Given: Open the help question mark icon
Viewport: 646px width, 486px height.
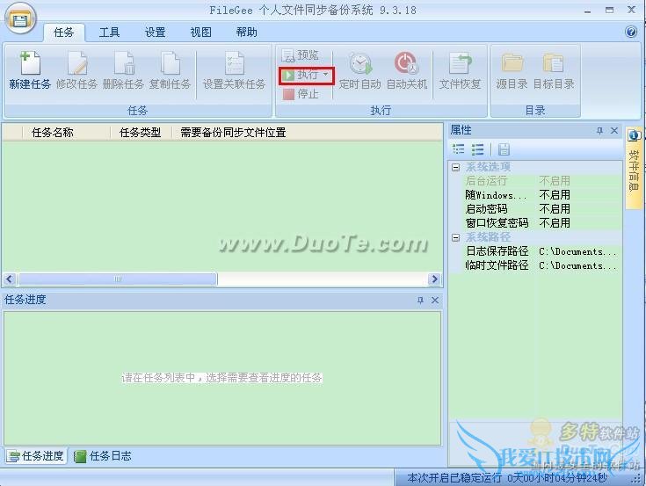Looking at the screenshot, I should coord(631,32).
